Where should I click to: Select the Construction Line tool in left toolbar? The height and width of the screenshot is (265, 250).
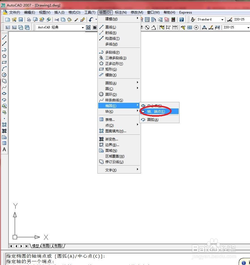pos(4,44)
